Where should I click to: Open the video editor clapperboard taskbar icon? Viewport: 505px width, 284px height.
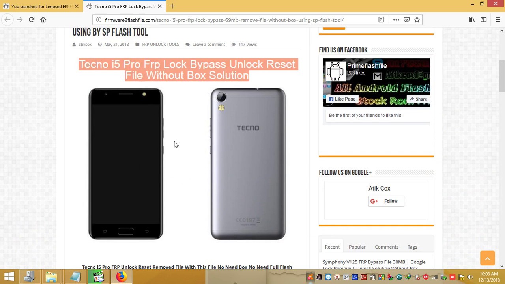coord(98,277)
